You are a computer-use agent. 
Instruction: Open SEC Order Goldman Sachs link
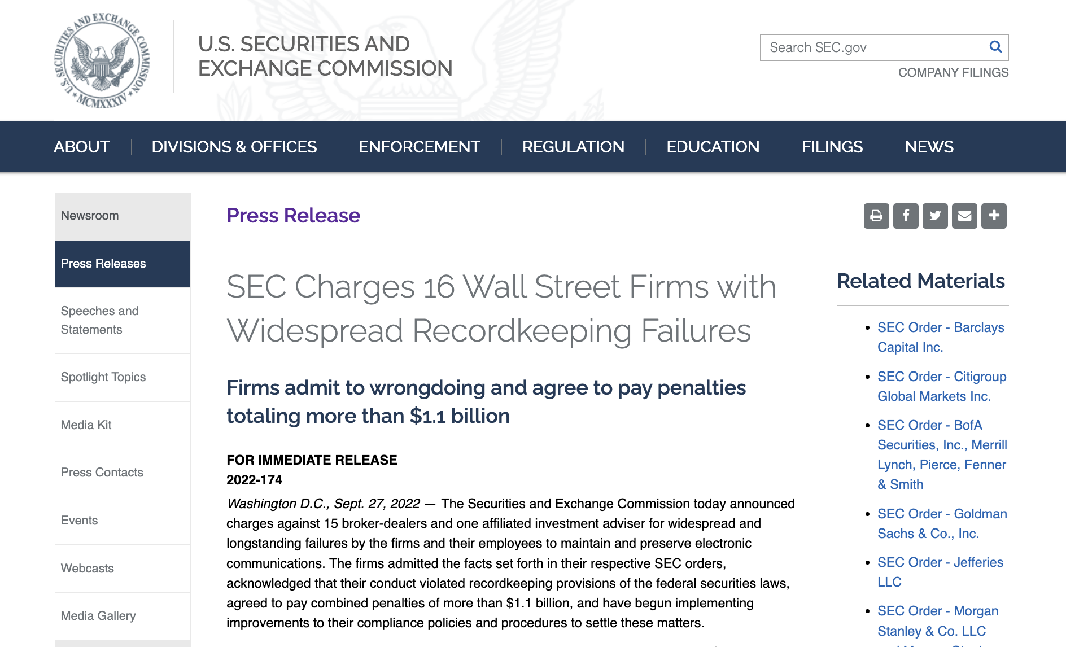(x=942, y=523)
